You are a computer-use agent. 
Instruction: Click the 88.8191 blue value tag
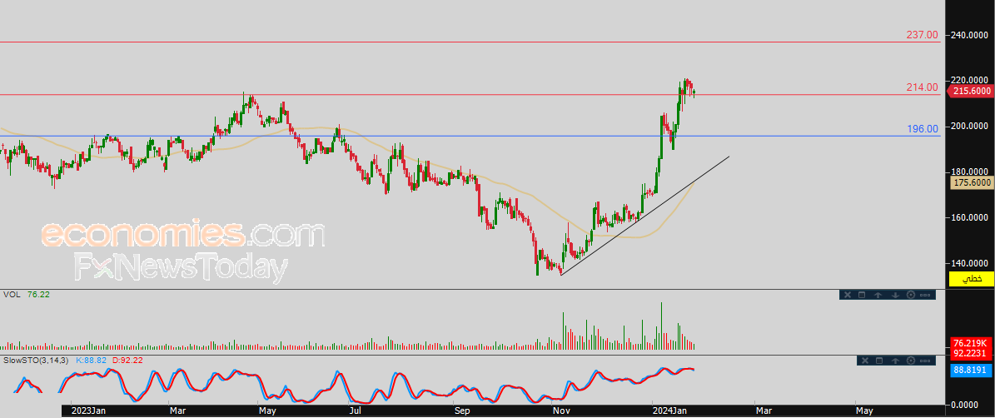[972, 370]
